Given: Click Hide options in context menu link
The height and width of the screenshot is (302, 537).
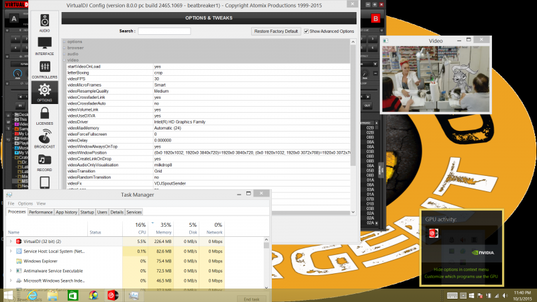Looking at the screenshot, I should [x=461, y=270].
